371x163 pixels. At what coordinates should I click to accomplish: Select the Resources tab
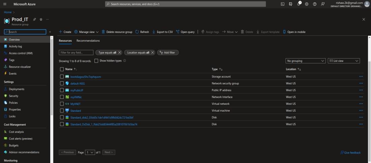[x=65, y=41]
